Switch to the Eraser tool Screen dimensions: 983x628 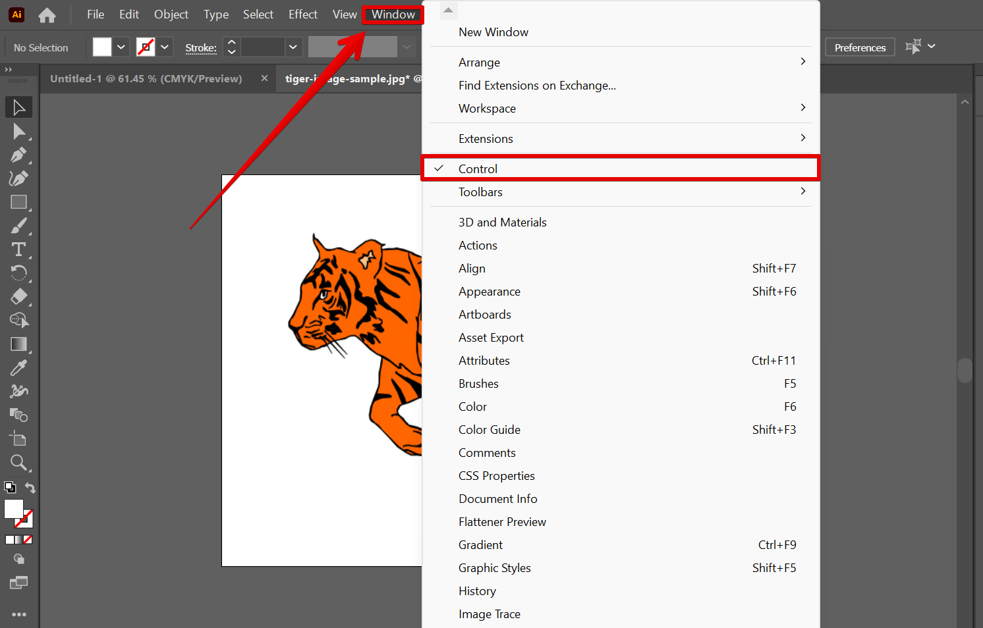18,297
